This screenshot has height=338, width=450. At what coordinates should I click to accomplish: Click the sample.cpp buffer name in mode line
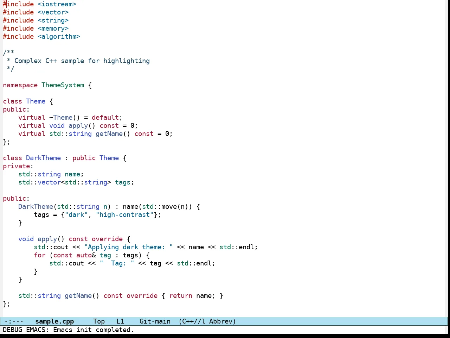tap(54, 321)
